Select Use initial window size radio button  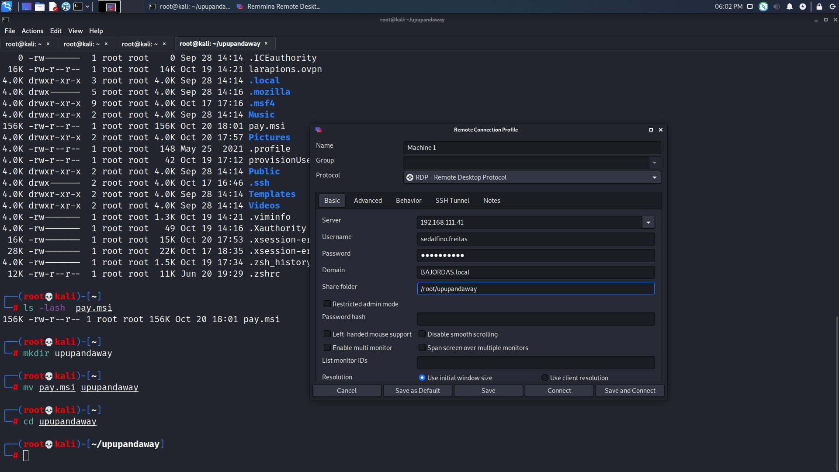422,378
